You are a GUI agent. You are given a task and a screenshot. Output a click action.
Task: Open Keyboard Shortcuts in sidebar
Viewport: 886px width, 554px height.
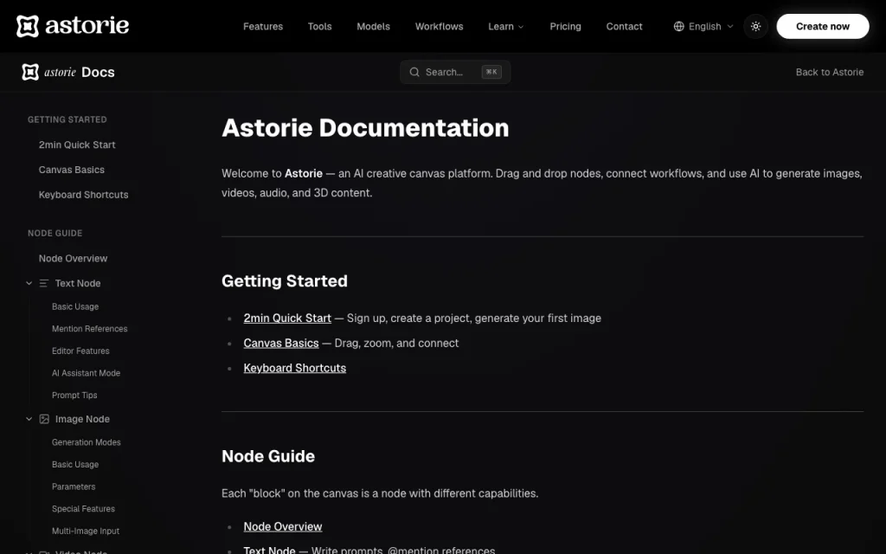tap(84, 195)
